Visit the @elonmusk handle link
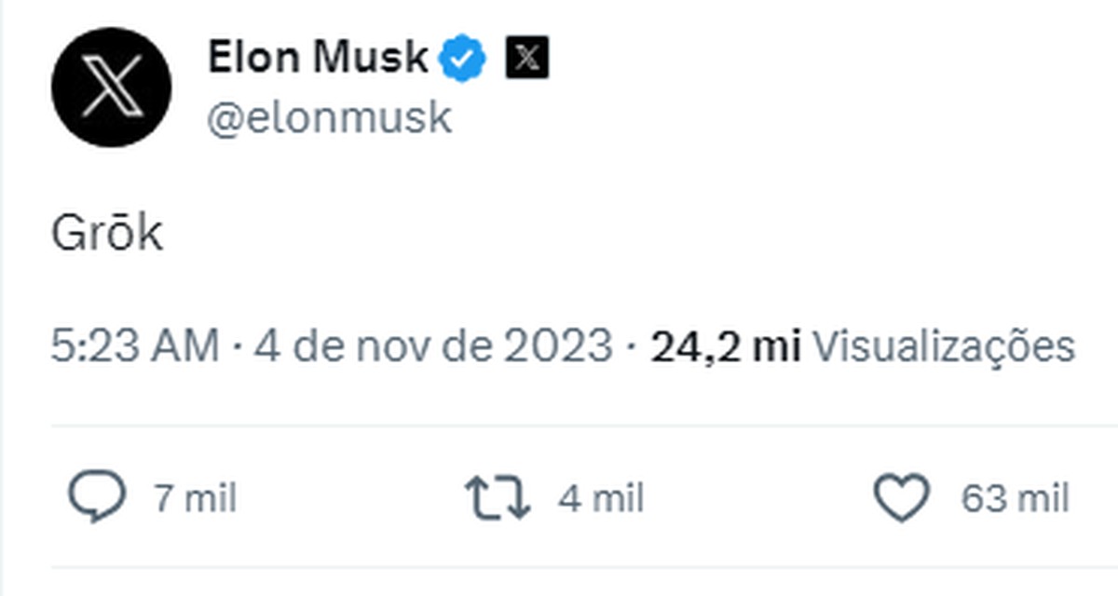Viewport: 1118px width, 596px height. (x=330, y=118)
